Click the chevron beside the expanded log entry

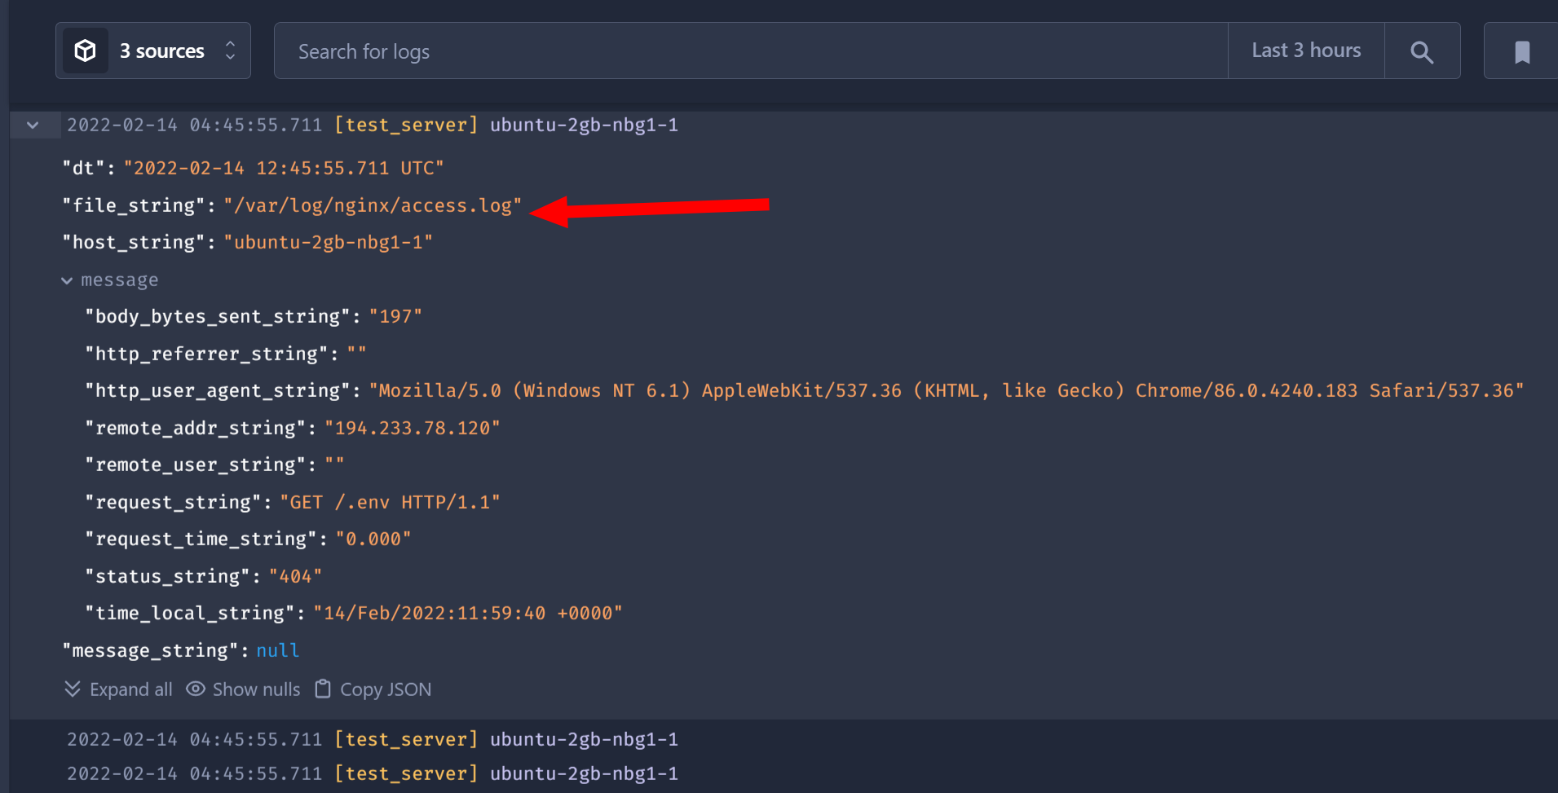click(x=33, y=125)
